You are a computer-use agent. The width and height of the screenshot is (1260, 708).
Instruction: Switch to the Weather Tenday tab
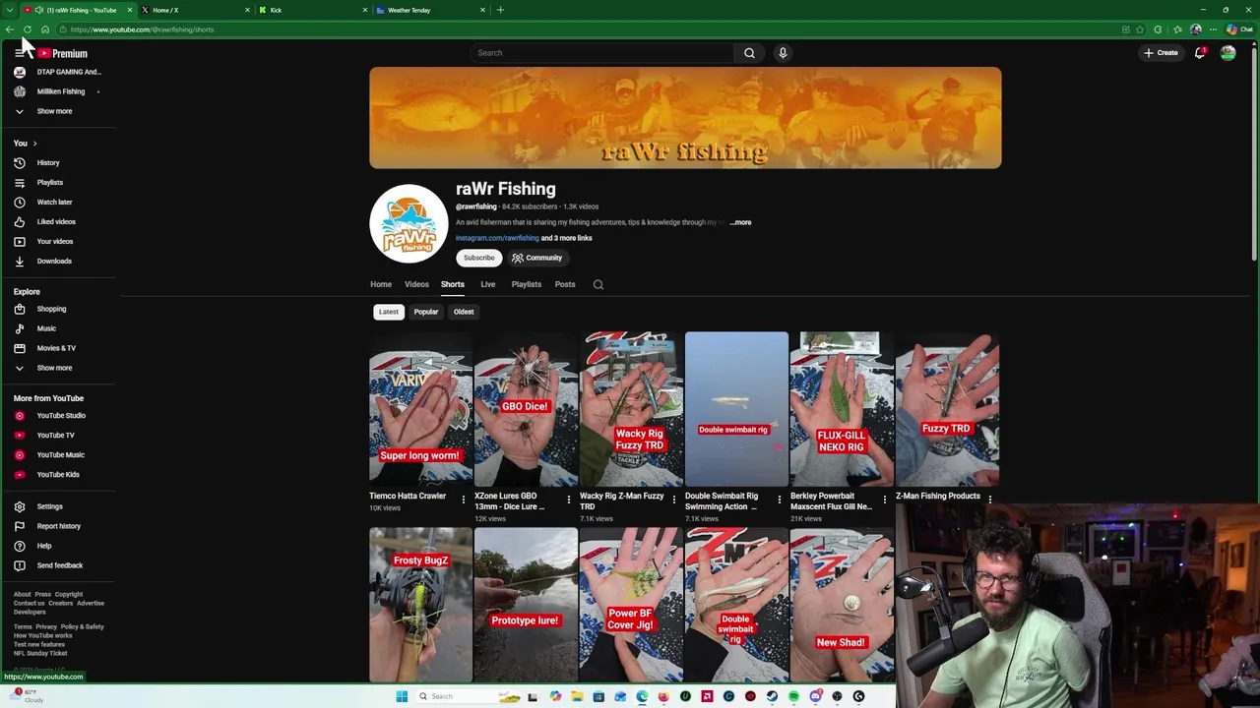(429, 10)
